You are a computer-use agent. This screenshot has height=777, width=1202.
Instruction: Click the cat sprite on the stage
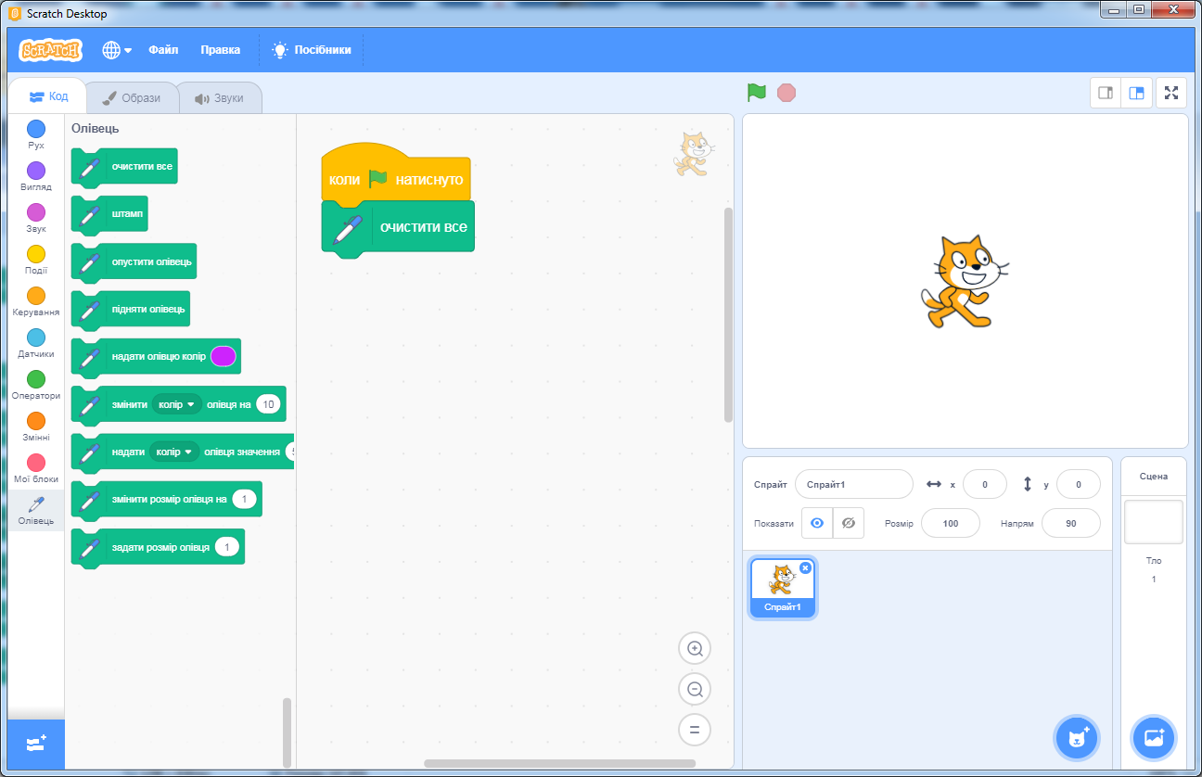coord(965,281)
